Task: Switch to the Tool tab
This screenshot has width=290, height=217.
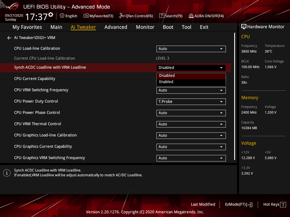Action: [186, 27]
